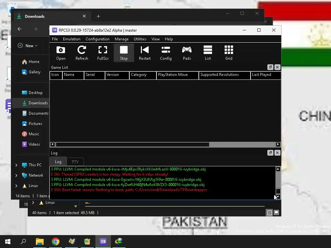Switch back Explorer to large icons view
The image size is (331, 248).
276,212
